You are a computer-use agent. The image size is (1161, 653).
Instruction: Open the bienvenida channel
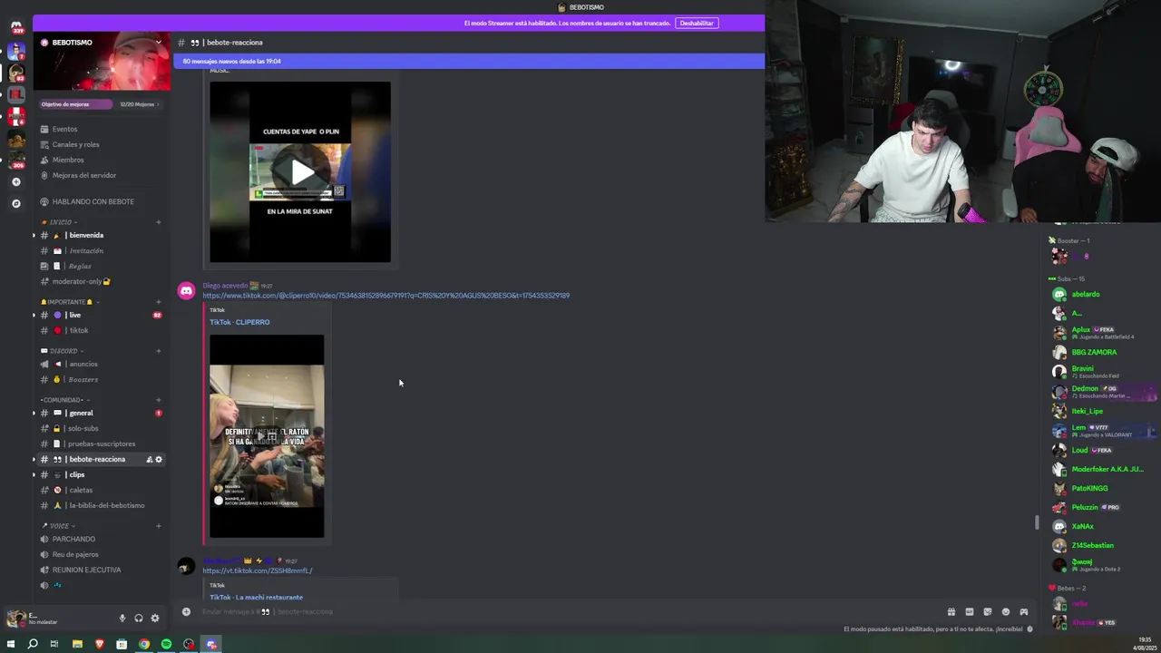click(86, 235)
